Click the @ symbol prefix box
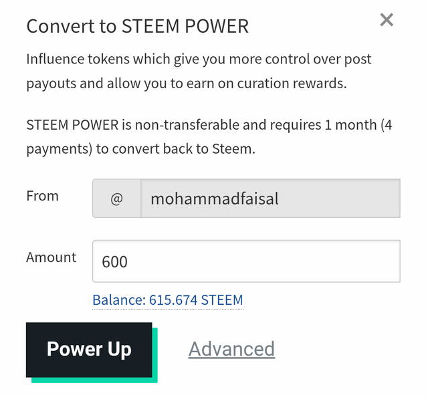 click(116, 198)
